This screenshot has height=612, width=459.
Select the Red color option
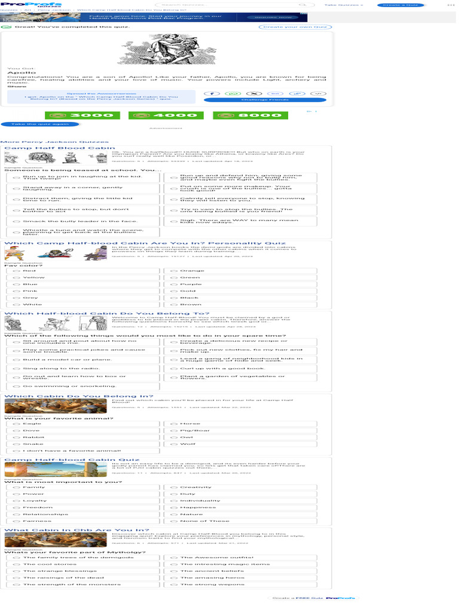[83, 271]
